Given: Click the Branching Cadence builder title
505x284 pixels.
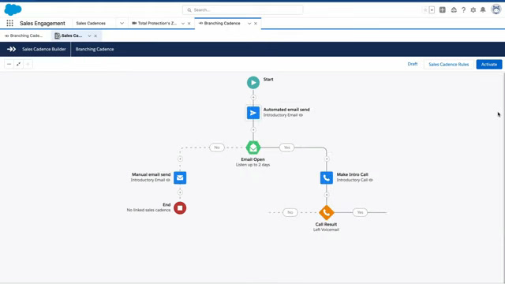Looking at the screenshot, I should (95, 49).
